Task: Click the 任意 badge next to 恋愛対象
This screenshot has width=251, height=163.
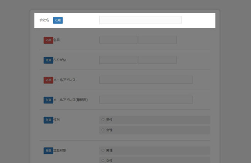Action: pyautogui.click(x=48, y=150)
